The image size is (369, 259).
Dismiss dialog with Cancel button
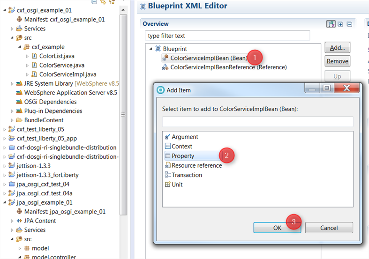[x=329, y=228]
